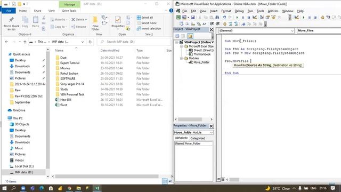Click the Windows Start button

4,188
